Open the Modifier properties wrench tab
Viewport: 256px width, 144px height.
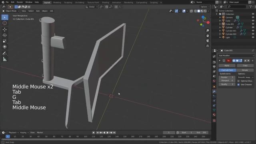(214, 92)
